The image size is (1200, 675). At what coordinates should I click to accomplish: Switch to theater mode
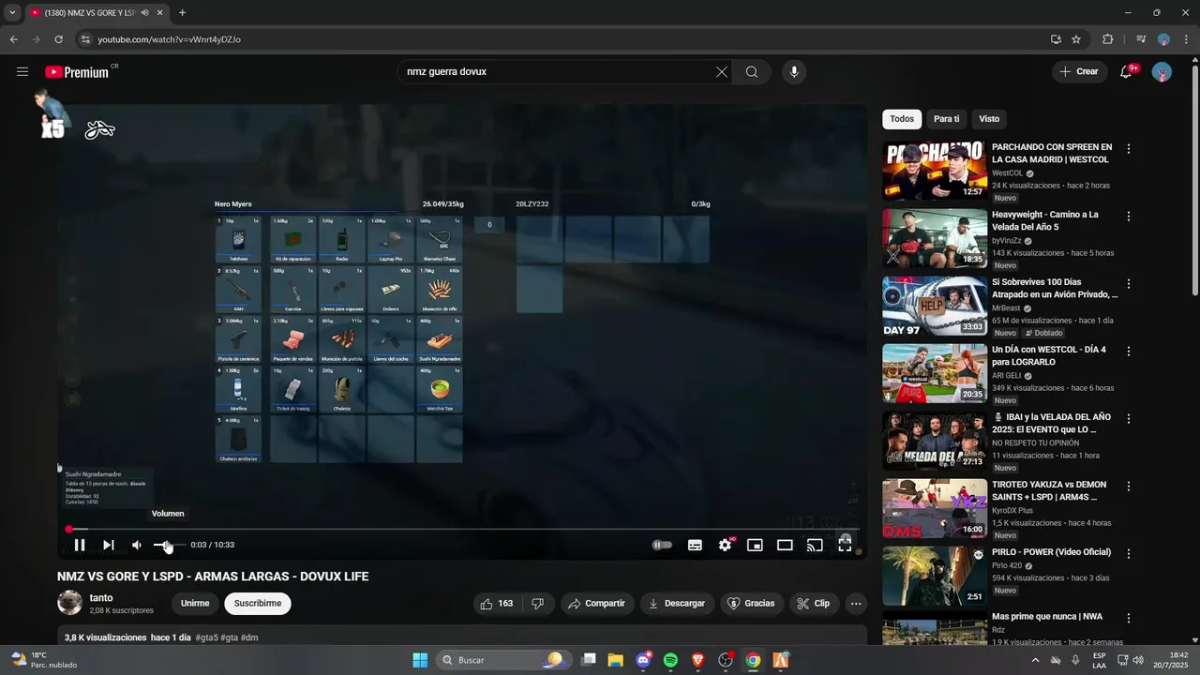tap(785, 545)
